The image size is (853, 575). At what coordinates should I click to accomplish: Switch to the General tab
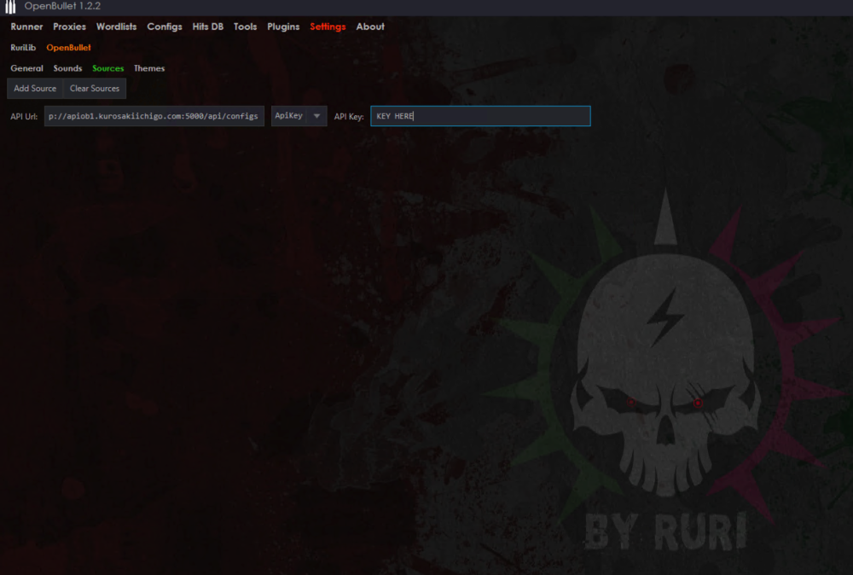[26, 68]
